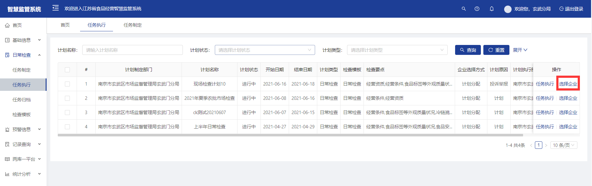Open the help question mark icon

(x=477, y=9)
